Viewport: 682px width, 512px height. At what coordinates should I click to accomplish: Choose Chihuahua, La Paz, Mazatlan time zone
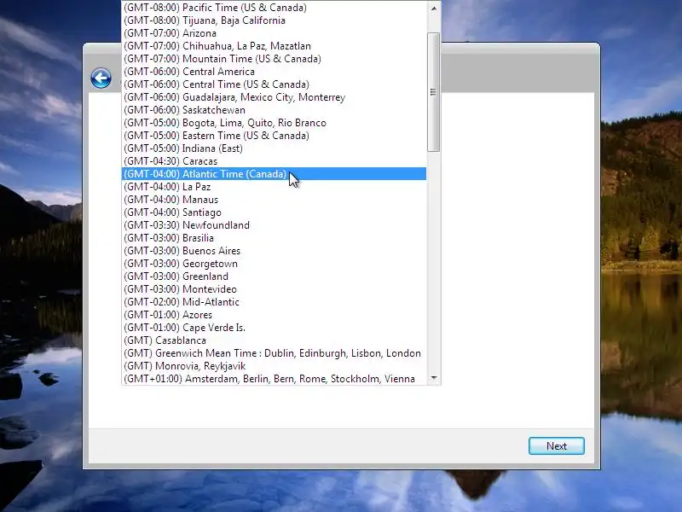tap(274, 46)
